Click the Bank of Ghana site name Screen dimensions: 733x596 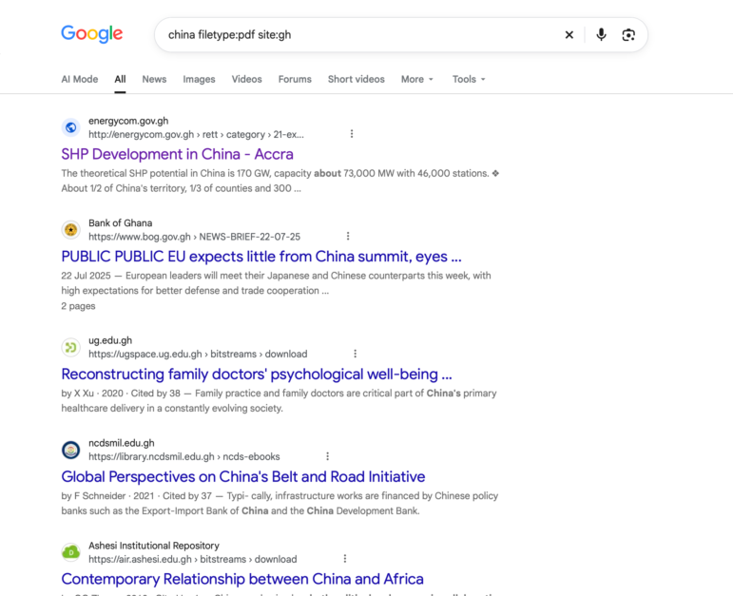tap(120, 223)
